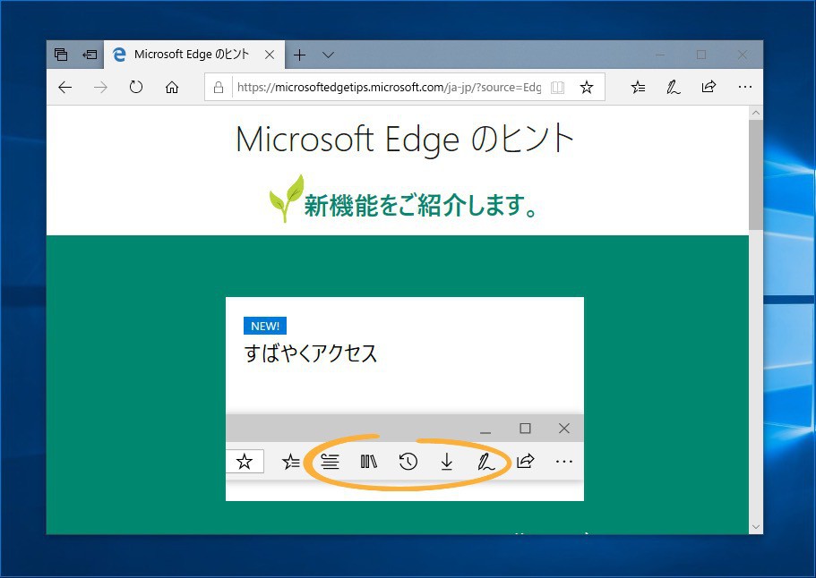This screenshot has height=578, width=816.
Task: Open a new tab with plus button
Action: pos(300,55)
